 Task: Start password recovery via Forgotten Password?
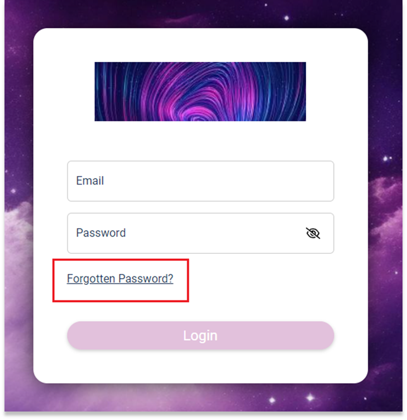tap(120, 278)
